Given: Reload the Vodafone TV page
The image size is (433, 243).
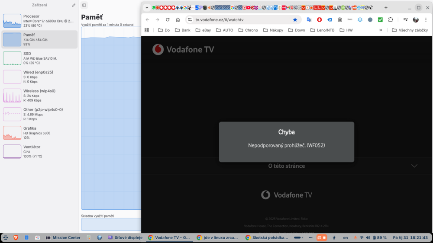Looking at the screenshot, I should pyautogui.click(x=168, y=20).
